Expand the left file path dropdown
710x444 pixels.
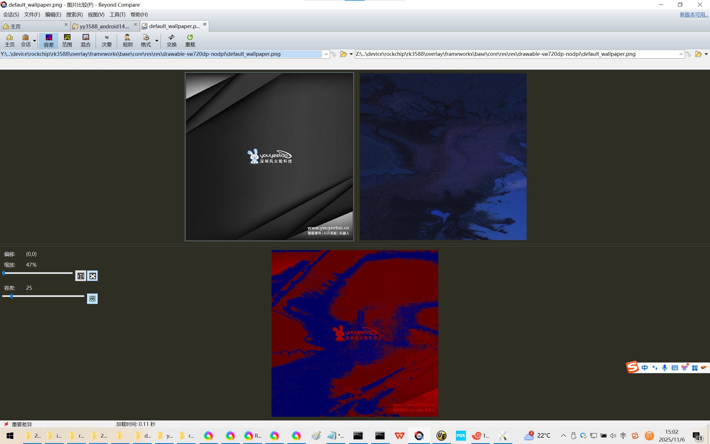326,54
